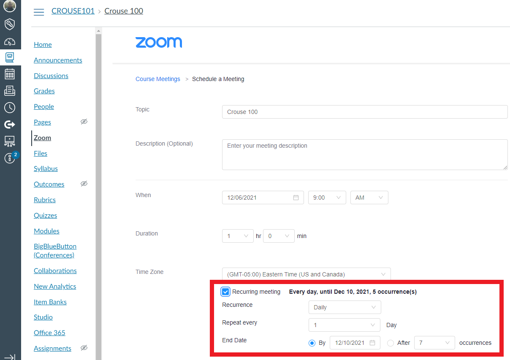Open the Recurrence dropdown set to Daily
This screenshot has height=360, width=510.
(x=345, y=307)
